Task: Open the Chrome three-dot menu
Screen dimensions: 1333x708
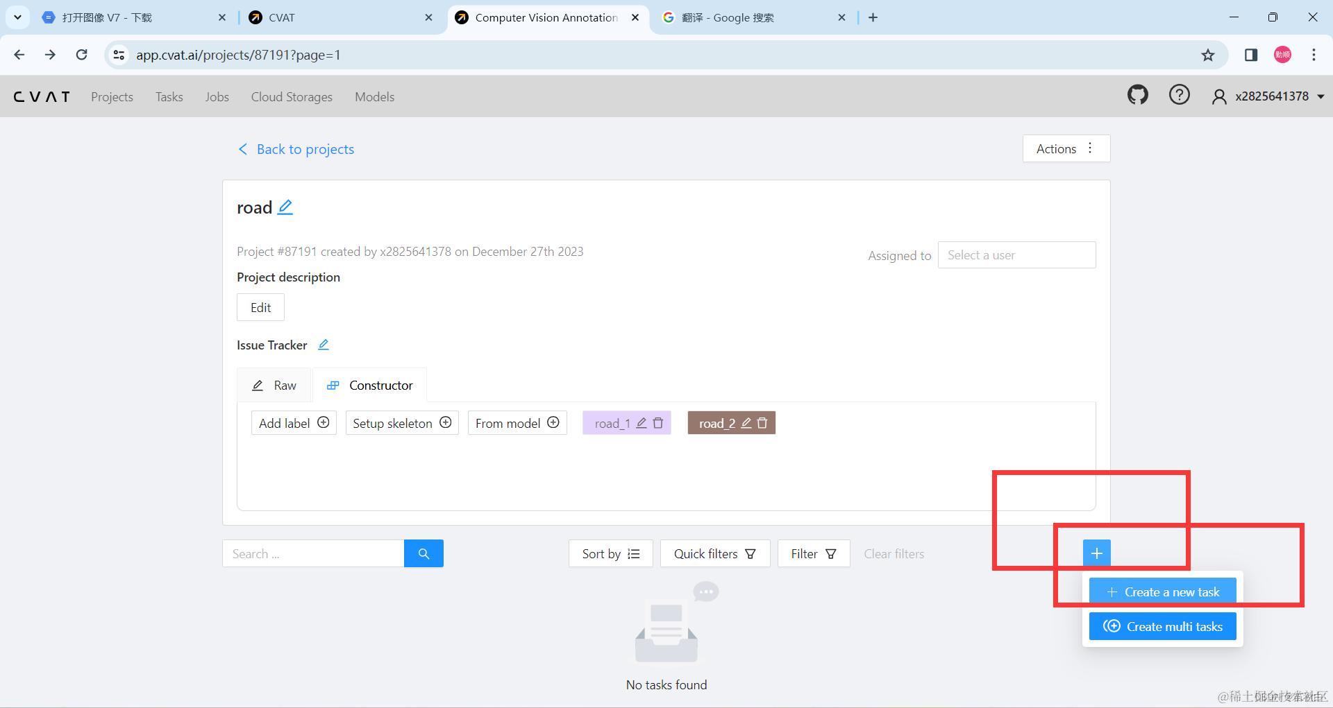Action: click(1314, 55)
